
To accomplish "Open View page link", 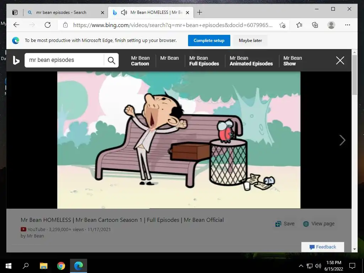I will (x=319, y=224).
